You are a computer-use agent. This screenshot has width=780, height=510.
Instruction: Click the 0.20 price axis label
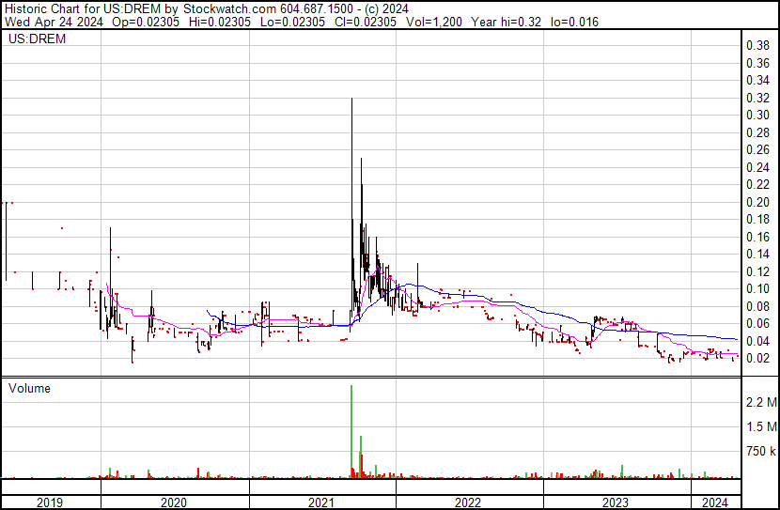click(x=757, y=202)
